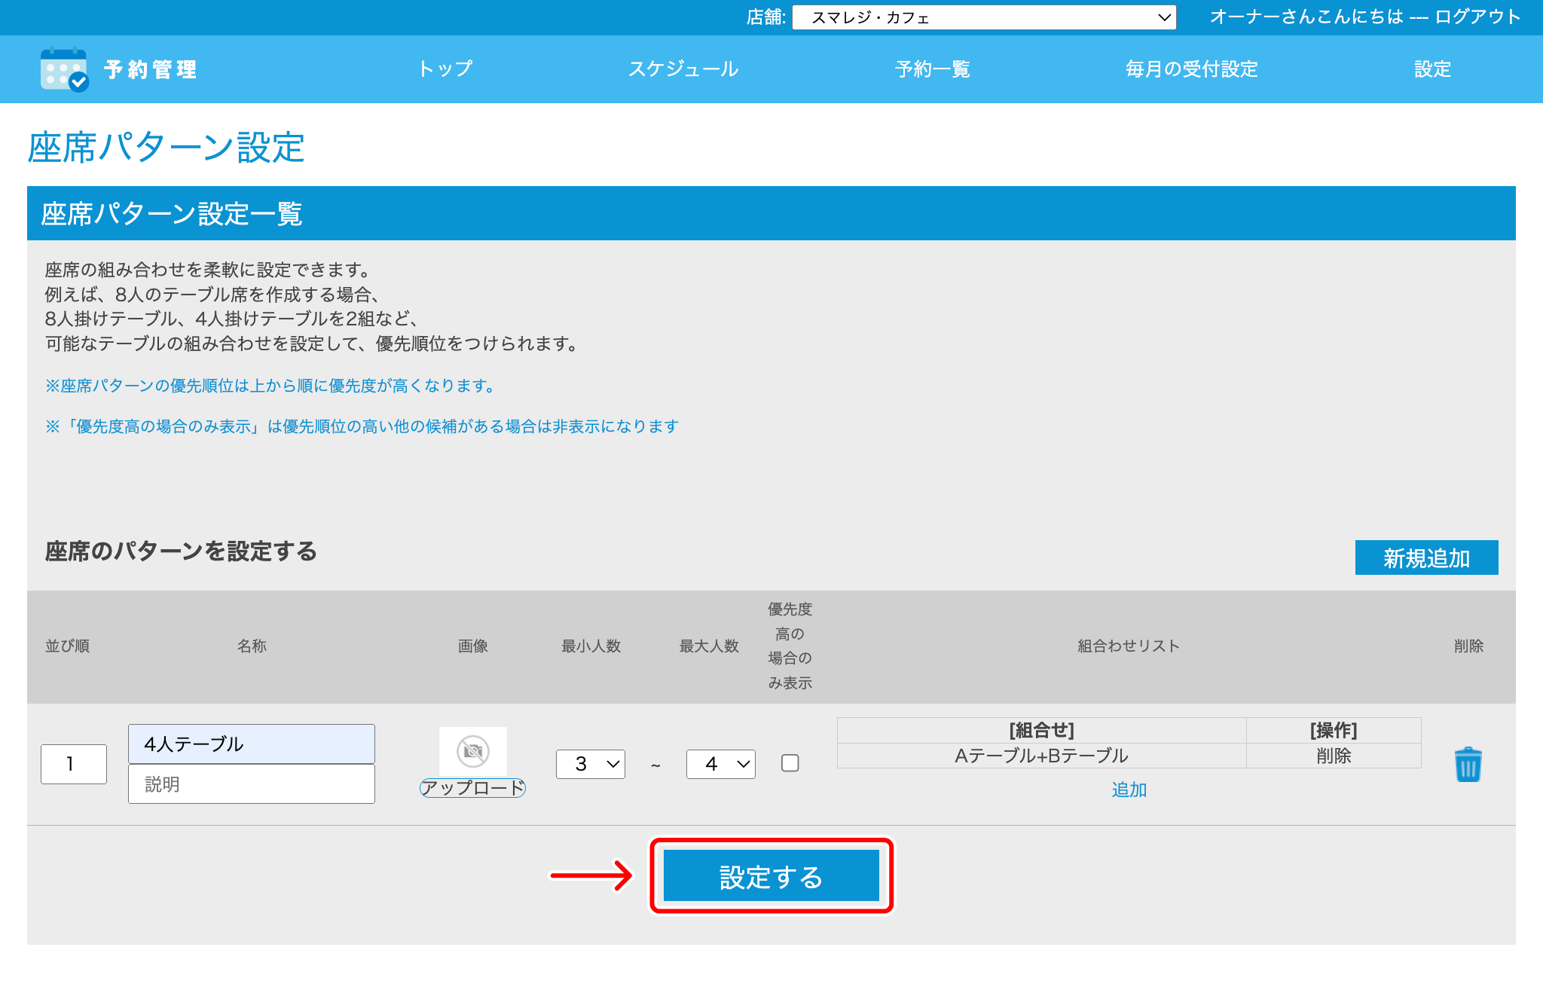The image size is (1543, 1008).
Task: Click the no-image placeholder thumbnail
Action: click(x=473, y=751)
